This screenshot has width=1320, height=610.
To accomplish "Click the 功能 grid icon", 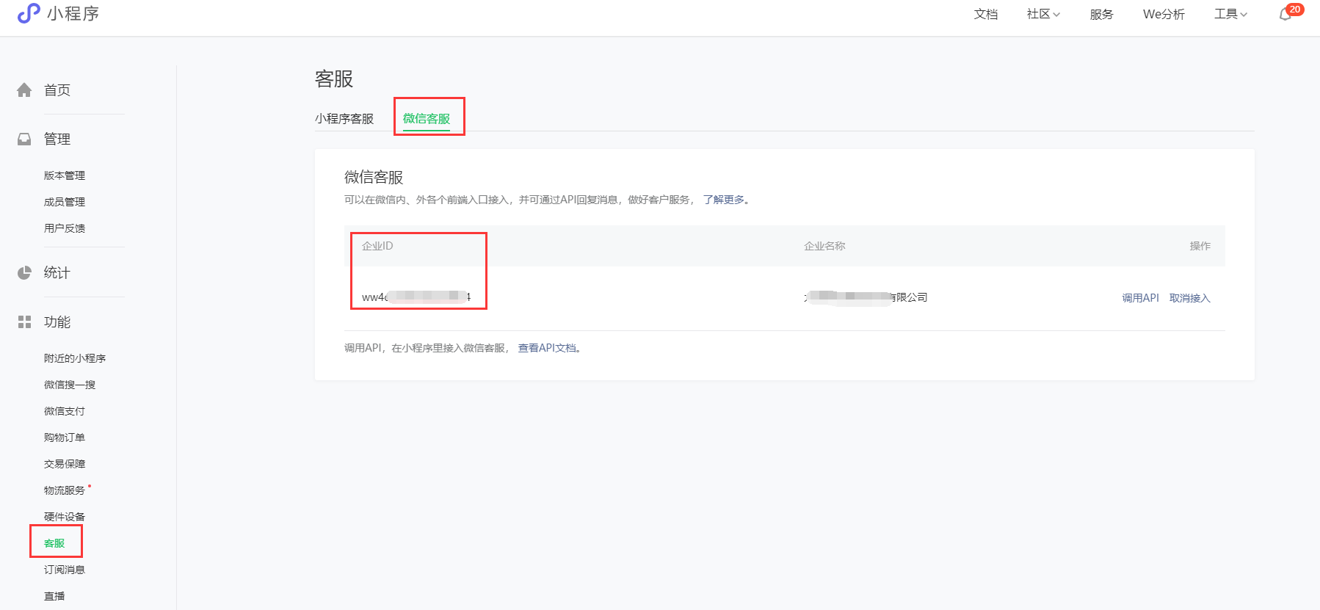I will 24,322.
